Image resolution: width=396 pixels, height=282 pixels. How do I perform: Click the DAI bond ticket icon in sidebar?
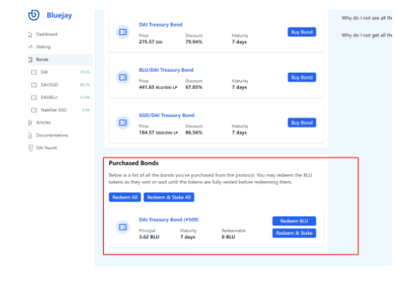click(x=34, y=72)
